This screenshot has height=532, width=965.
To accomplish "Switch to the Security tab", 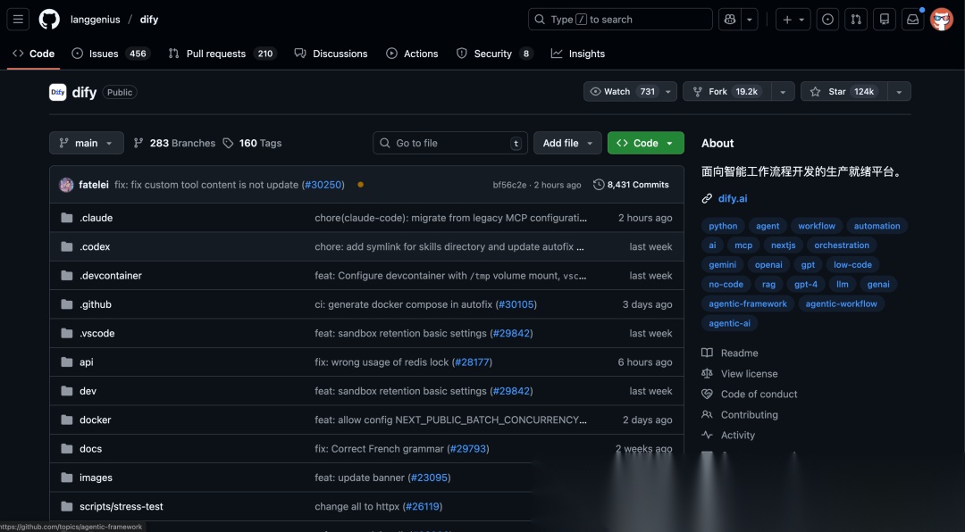I will coord(495,54).
